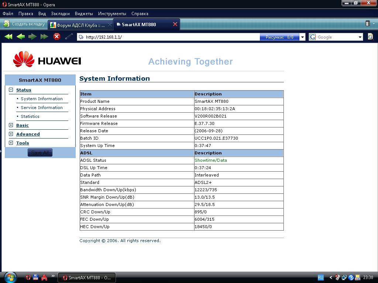Click the page security icon in address bar
This screenshot has height=283, width=378.
81,37
